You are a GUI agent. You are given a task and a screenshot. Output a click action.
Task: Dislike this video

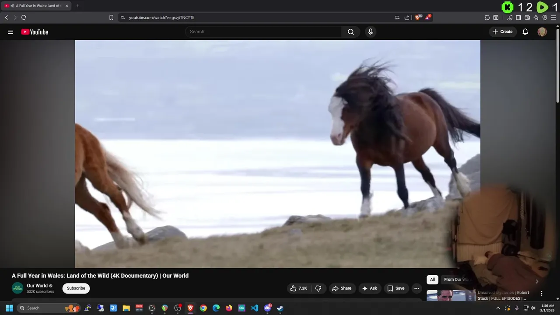(318, 288)
